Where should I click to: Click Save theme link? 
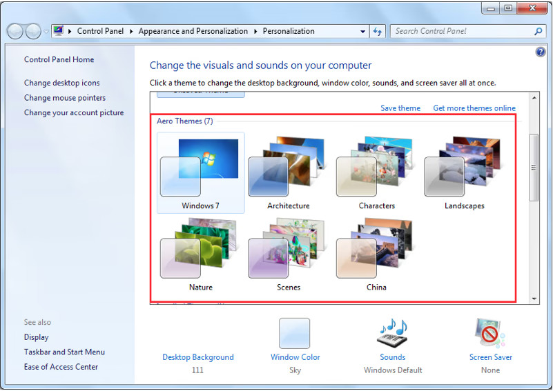coord(400,108)
